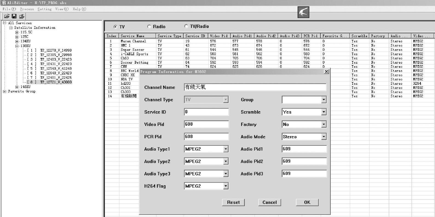The image size is (435, 217).
Task: Open the Process menu
Action: (x=27, y=9)
